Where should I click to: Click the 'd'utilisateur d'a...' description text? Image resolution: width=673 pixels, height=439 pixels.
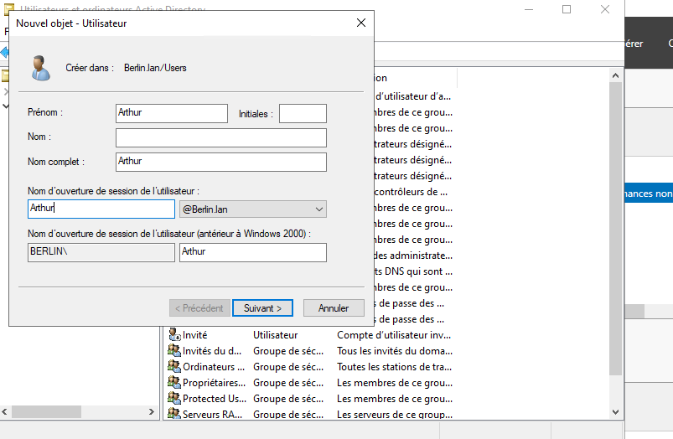pos(413,96)
